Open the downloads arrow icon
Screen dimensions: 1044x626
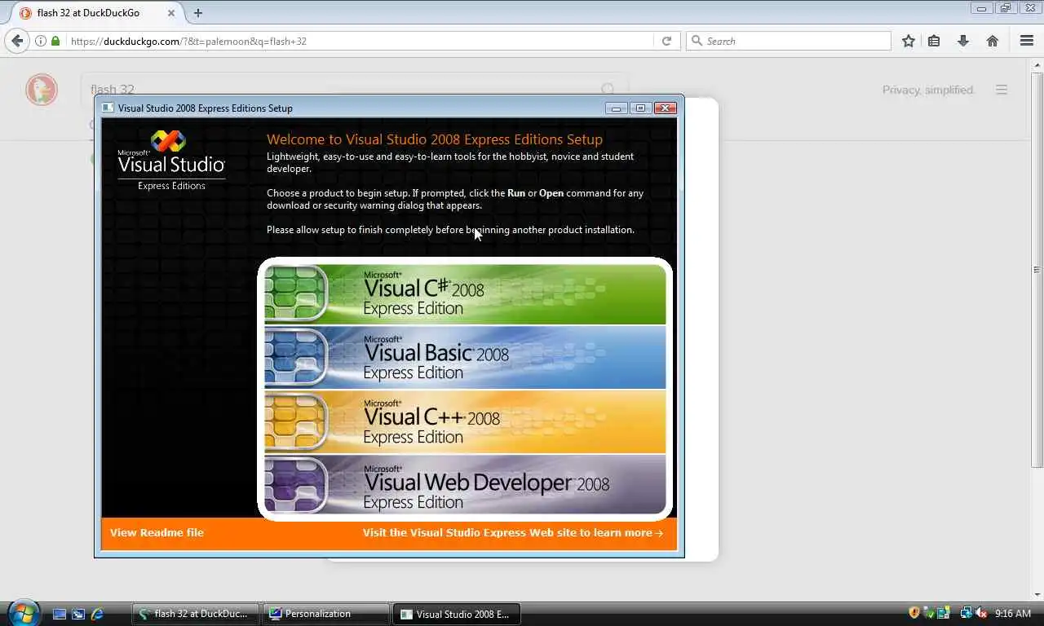pos(963,41)
